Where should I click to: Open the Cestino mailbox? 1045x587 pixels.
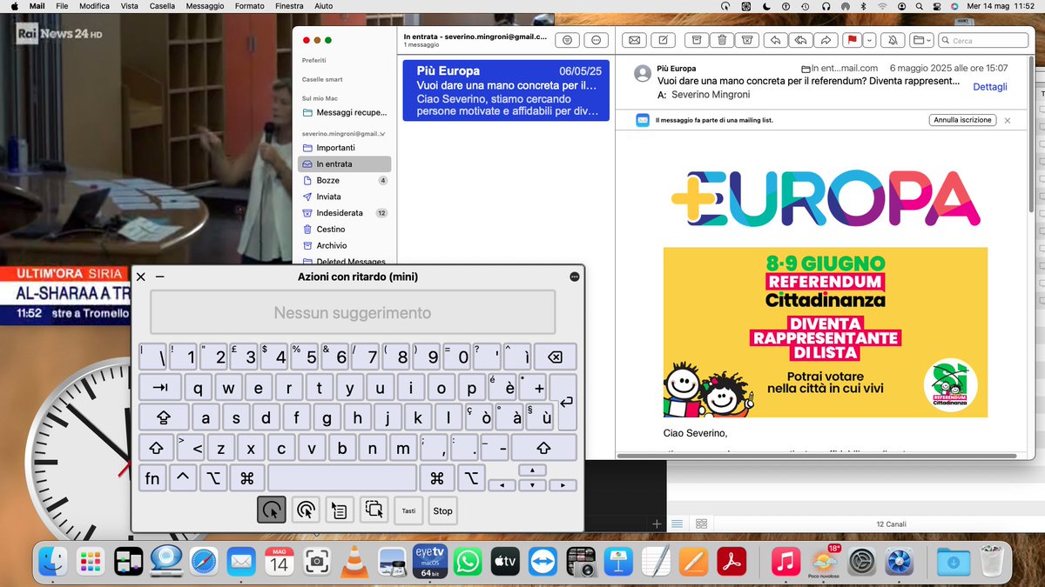(x=345, y=230)
